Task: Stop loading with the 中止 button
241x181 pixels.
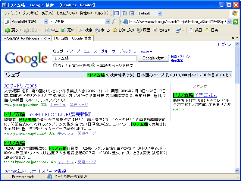Action: click(x=52, y=30)
